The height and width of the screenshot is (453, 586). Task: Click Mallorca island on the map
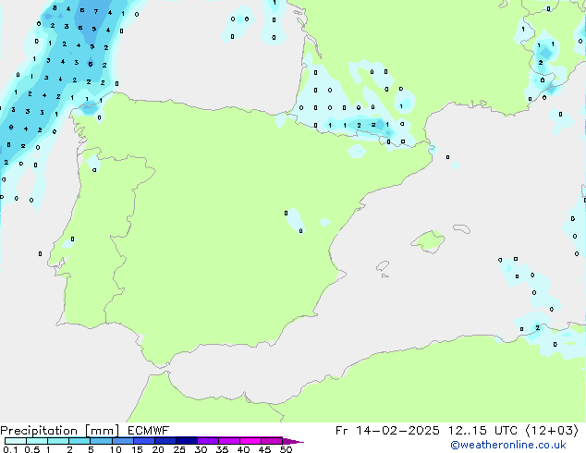pos(428,241)
